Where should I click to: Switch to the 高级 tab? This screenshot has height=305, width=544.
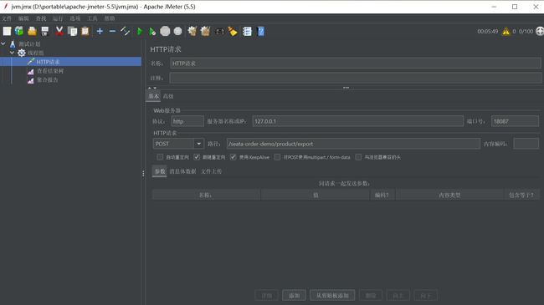(168, 96)
